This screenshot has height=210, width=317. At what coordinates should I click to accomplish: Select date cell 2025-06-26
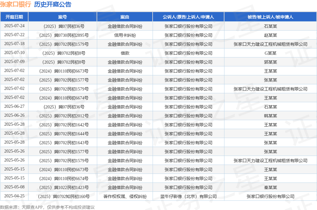tap(14, 115)
